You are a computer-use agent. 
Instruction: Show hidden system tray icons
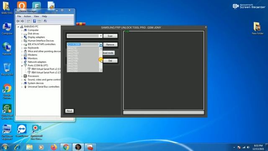click(x=234, y=147)
